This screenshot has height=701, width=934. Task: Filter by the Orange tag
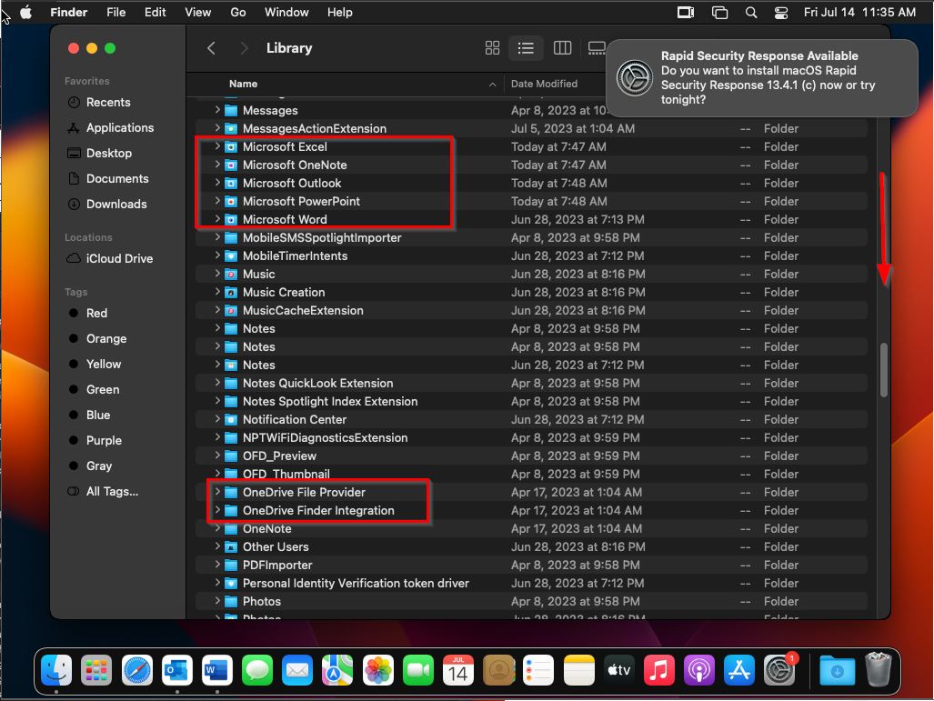point(106,339)
